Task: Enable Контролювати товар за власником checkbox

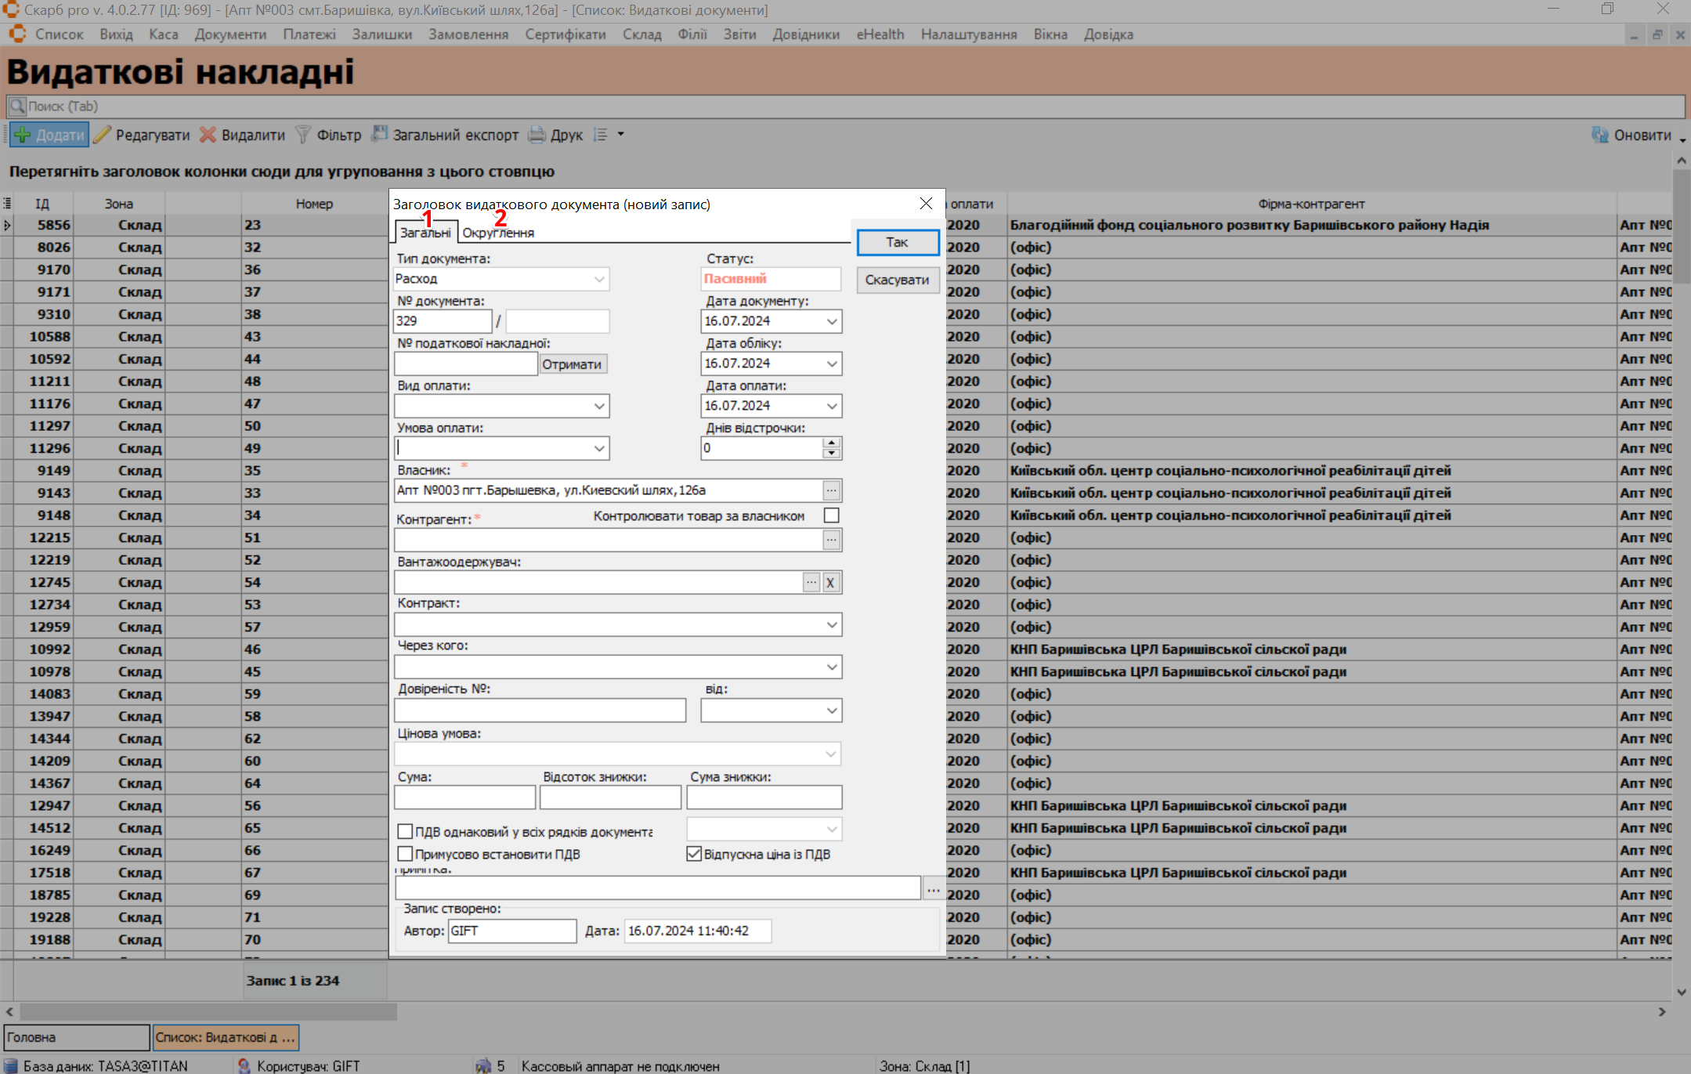Action: (x=832, y=515)
